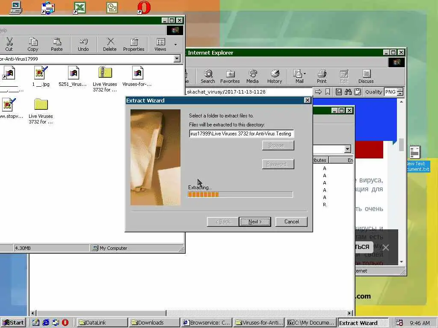The width and height of the screenshot is (438, 328).
Task: Open Properties from the folder toolbar
Action: point(134,44)
